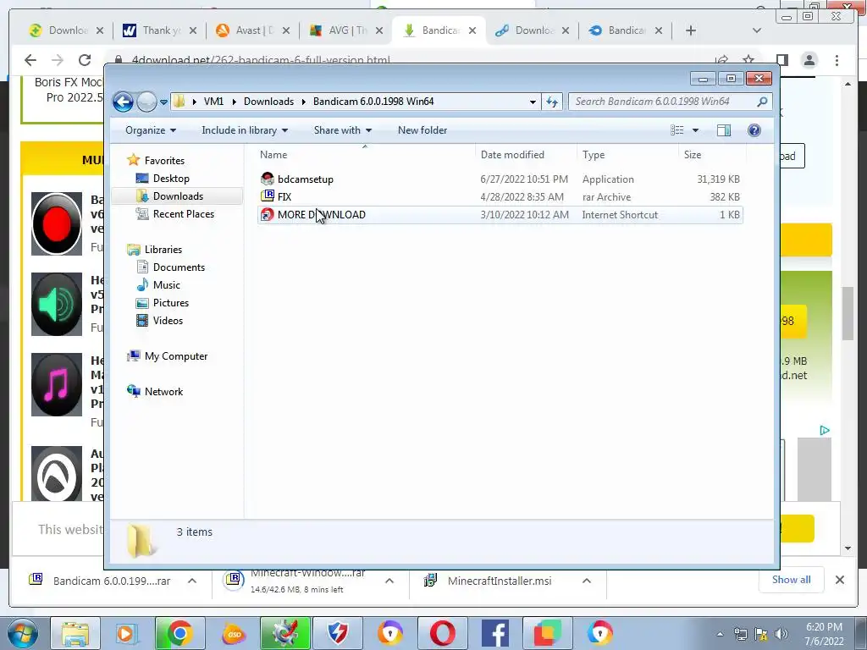Select Recent Places in navigation pane
This screenshot has height=650, width=867.
pyautogui.click(x=183, y=214)
